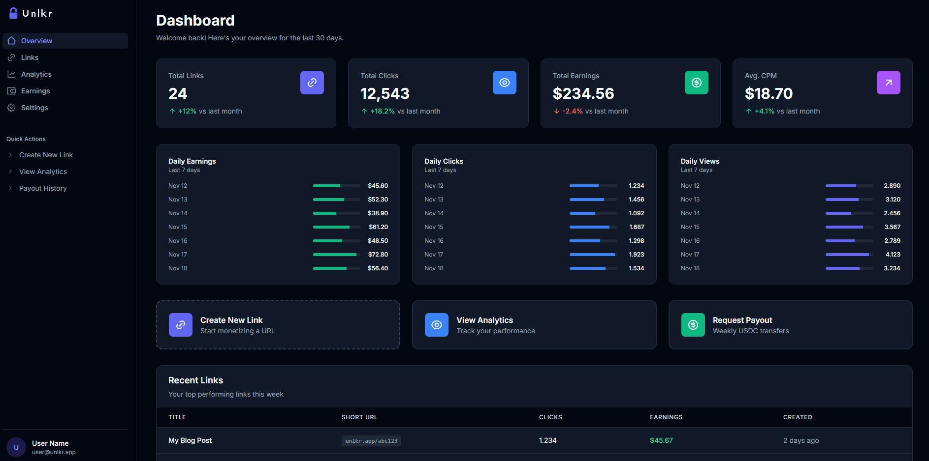Click the dollar icon on Total Earnings card
The height and width of the screenshot is (461, 929).
[x=696, y=83]
